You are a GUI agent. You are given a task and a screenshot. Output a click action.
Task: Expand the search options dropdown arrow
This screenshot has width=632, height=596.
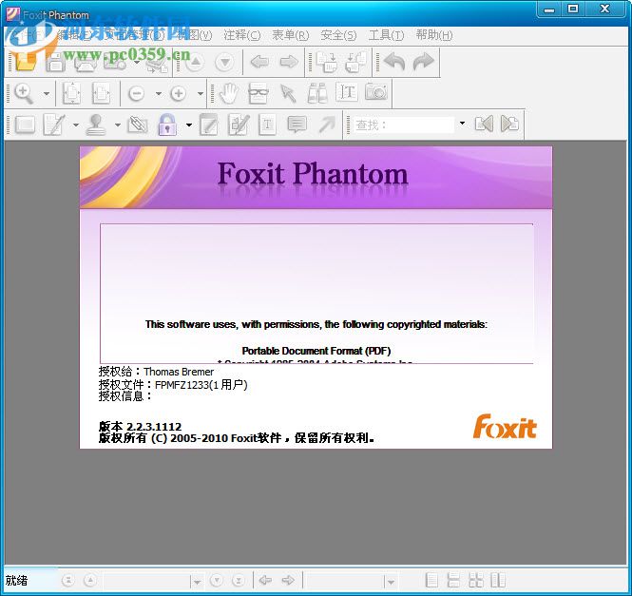point(462,124)
